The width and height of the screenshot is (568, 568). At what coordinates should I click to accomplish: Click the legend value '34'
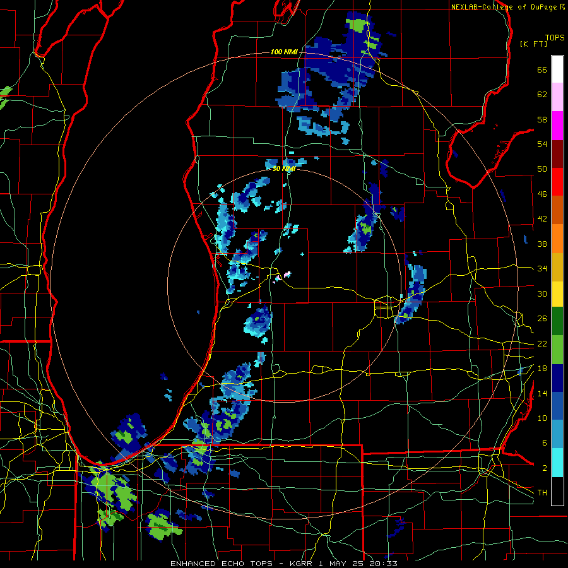542,269
